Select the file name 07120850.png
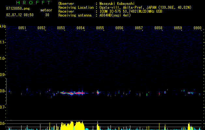The height and width of the screenshot is (130, 205). pos(18,8)
